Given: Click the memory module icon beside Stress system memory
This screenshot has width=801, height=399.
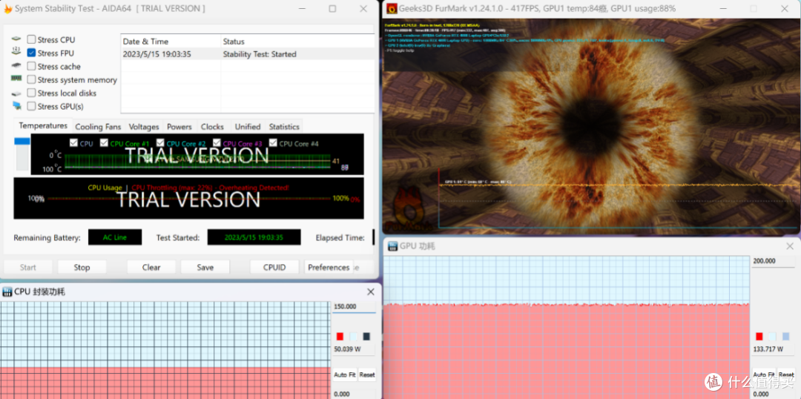Looking at the screenshot, I should click(x=16, y=79).
